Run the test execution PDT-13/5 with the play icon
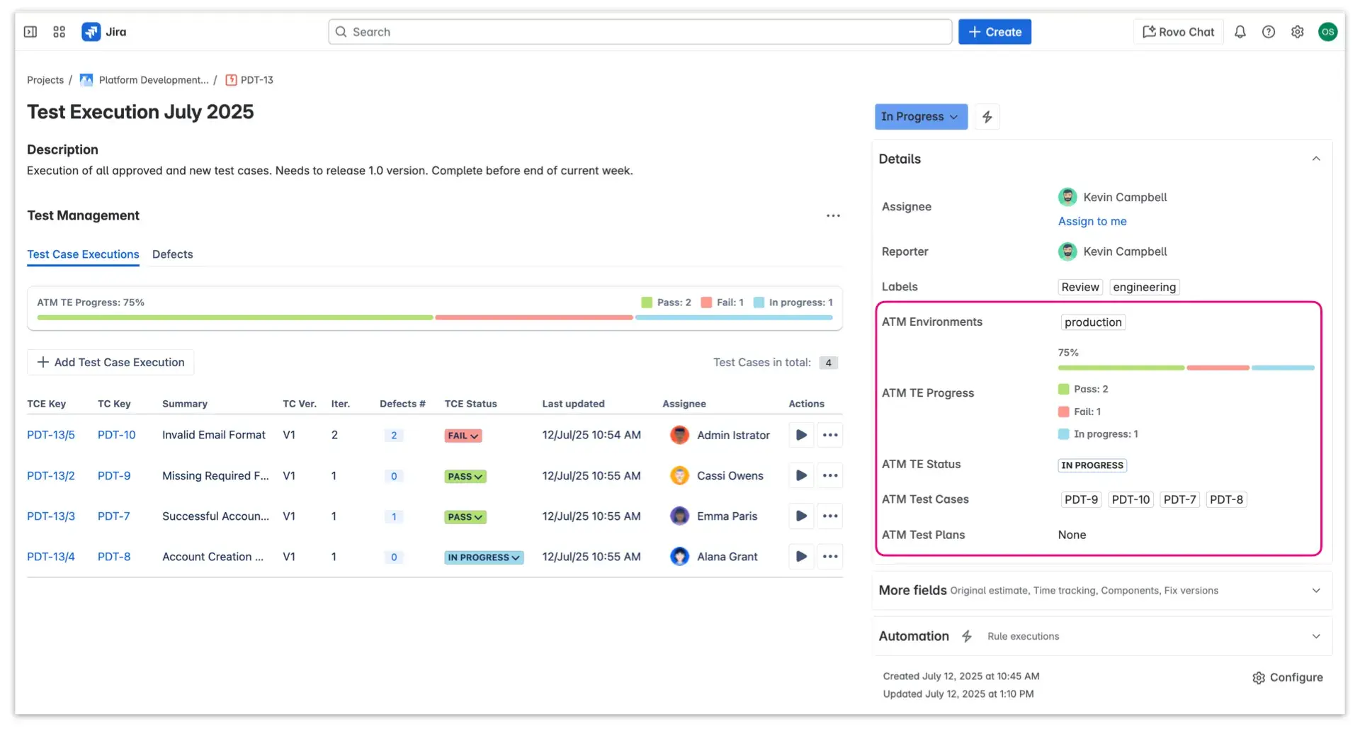 point(800,435)
